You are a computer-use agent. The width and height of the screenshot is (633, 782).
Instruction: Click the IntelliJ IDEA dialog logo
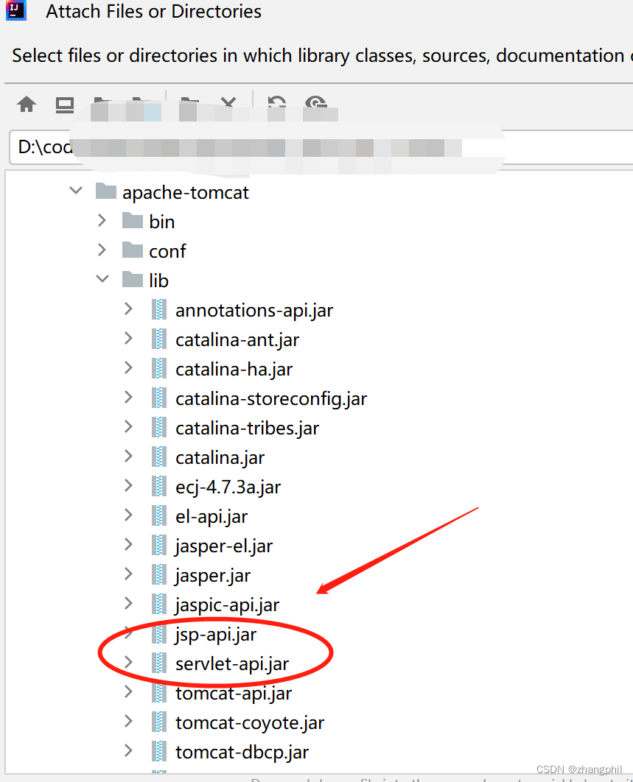pos(15,11)
